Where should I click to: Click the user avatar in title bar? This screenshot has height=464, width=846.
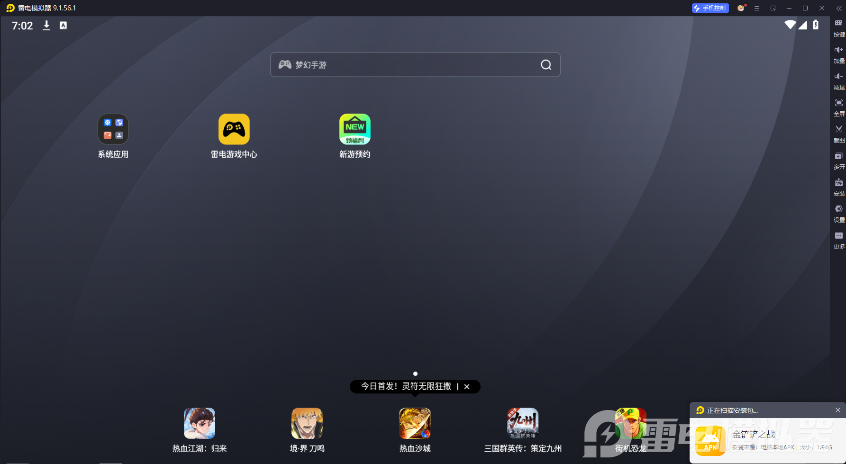click(x=741, y=8)
